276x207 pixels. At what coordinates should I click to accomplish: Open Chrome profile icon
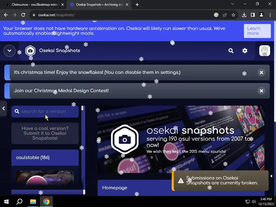point(261,15)
